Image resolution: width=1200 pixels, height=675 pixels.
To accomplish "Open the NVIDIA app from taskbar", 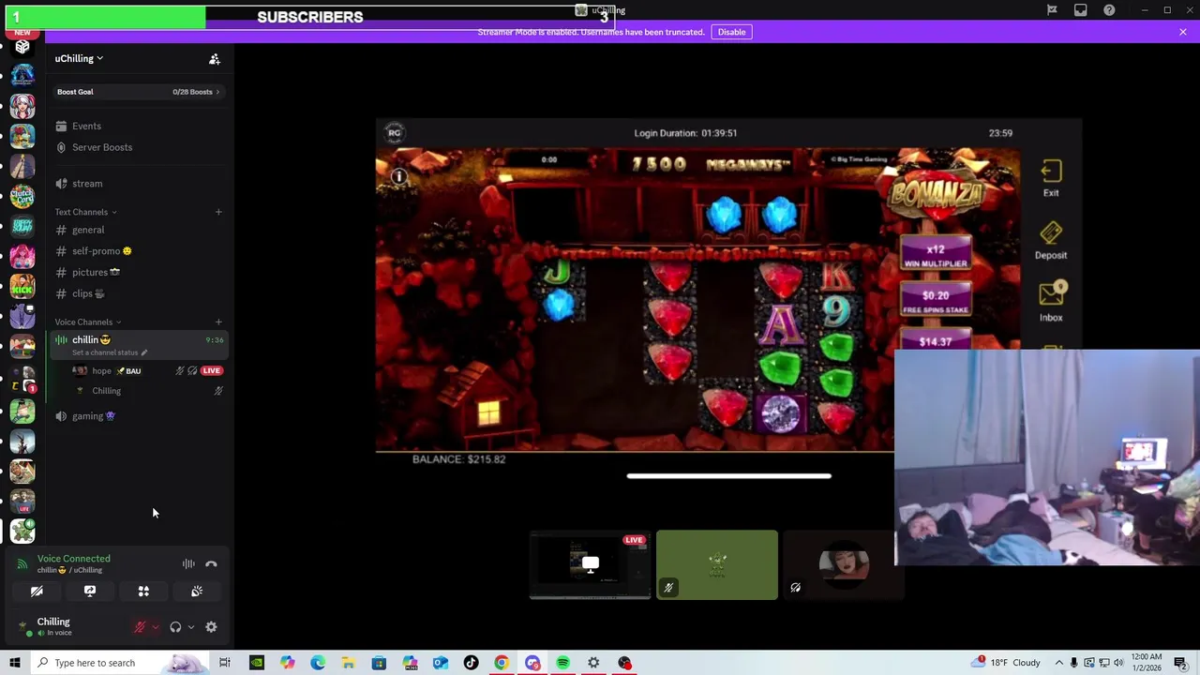I will point(256,663).
